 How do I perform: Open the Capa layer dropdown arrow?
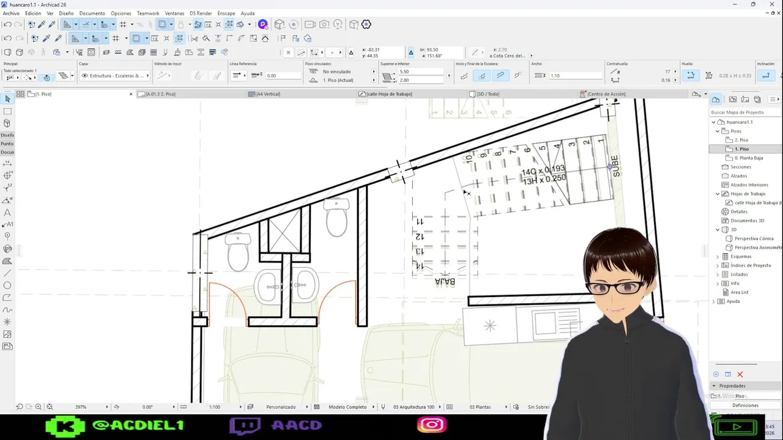[x=147, y=76]
